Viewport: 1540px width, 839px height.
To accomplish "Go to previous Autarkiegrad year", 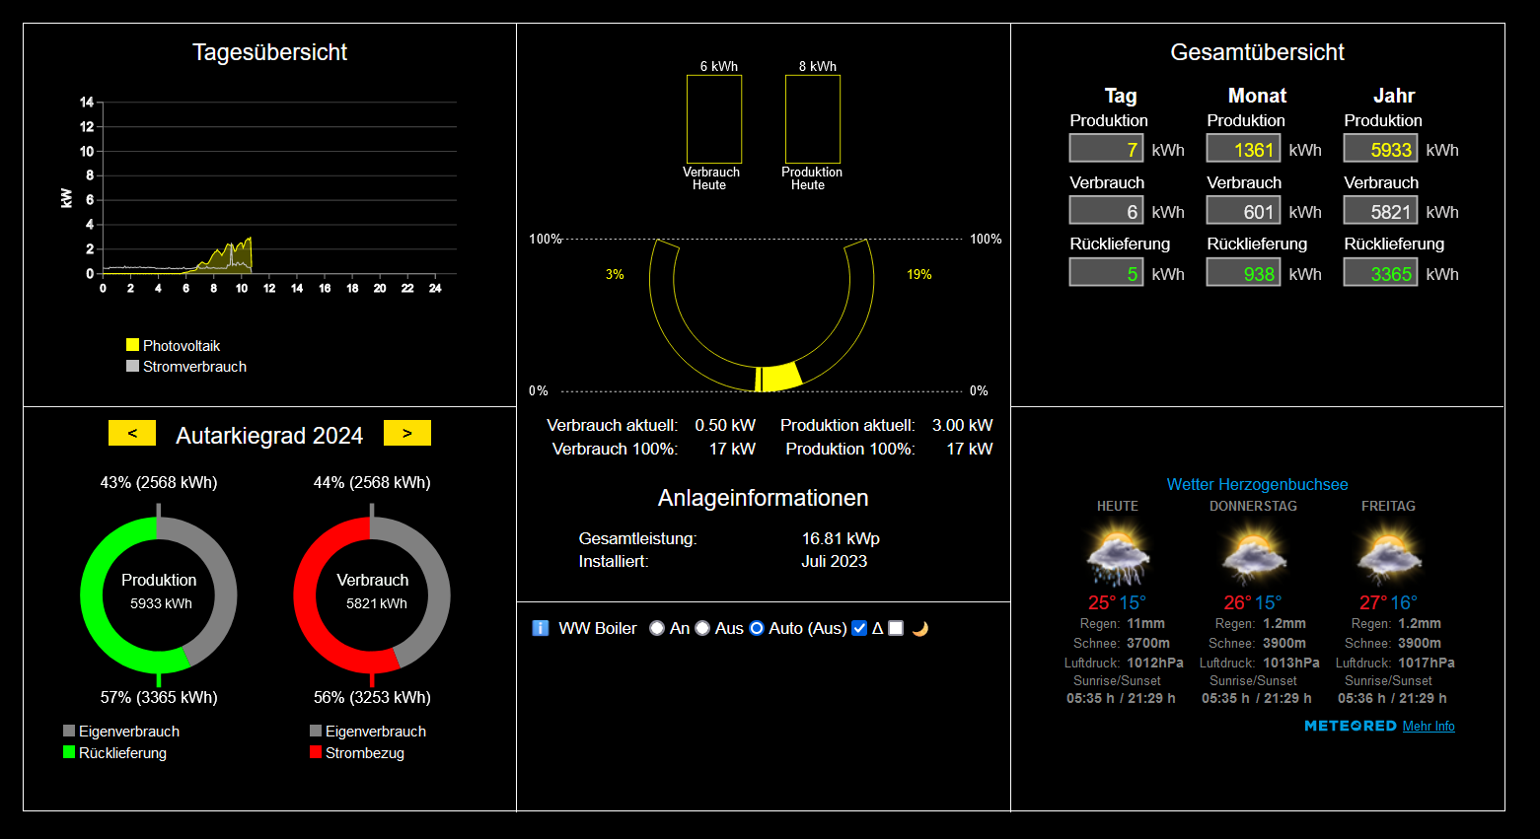I will (131, 433).
